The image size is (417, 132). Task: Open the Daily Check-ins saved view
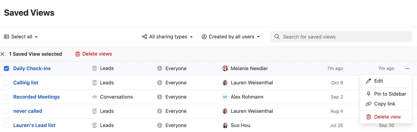point(32,68)
